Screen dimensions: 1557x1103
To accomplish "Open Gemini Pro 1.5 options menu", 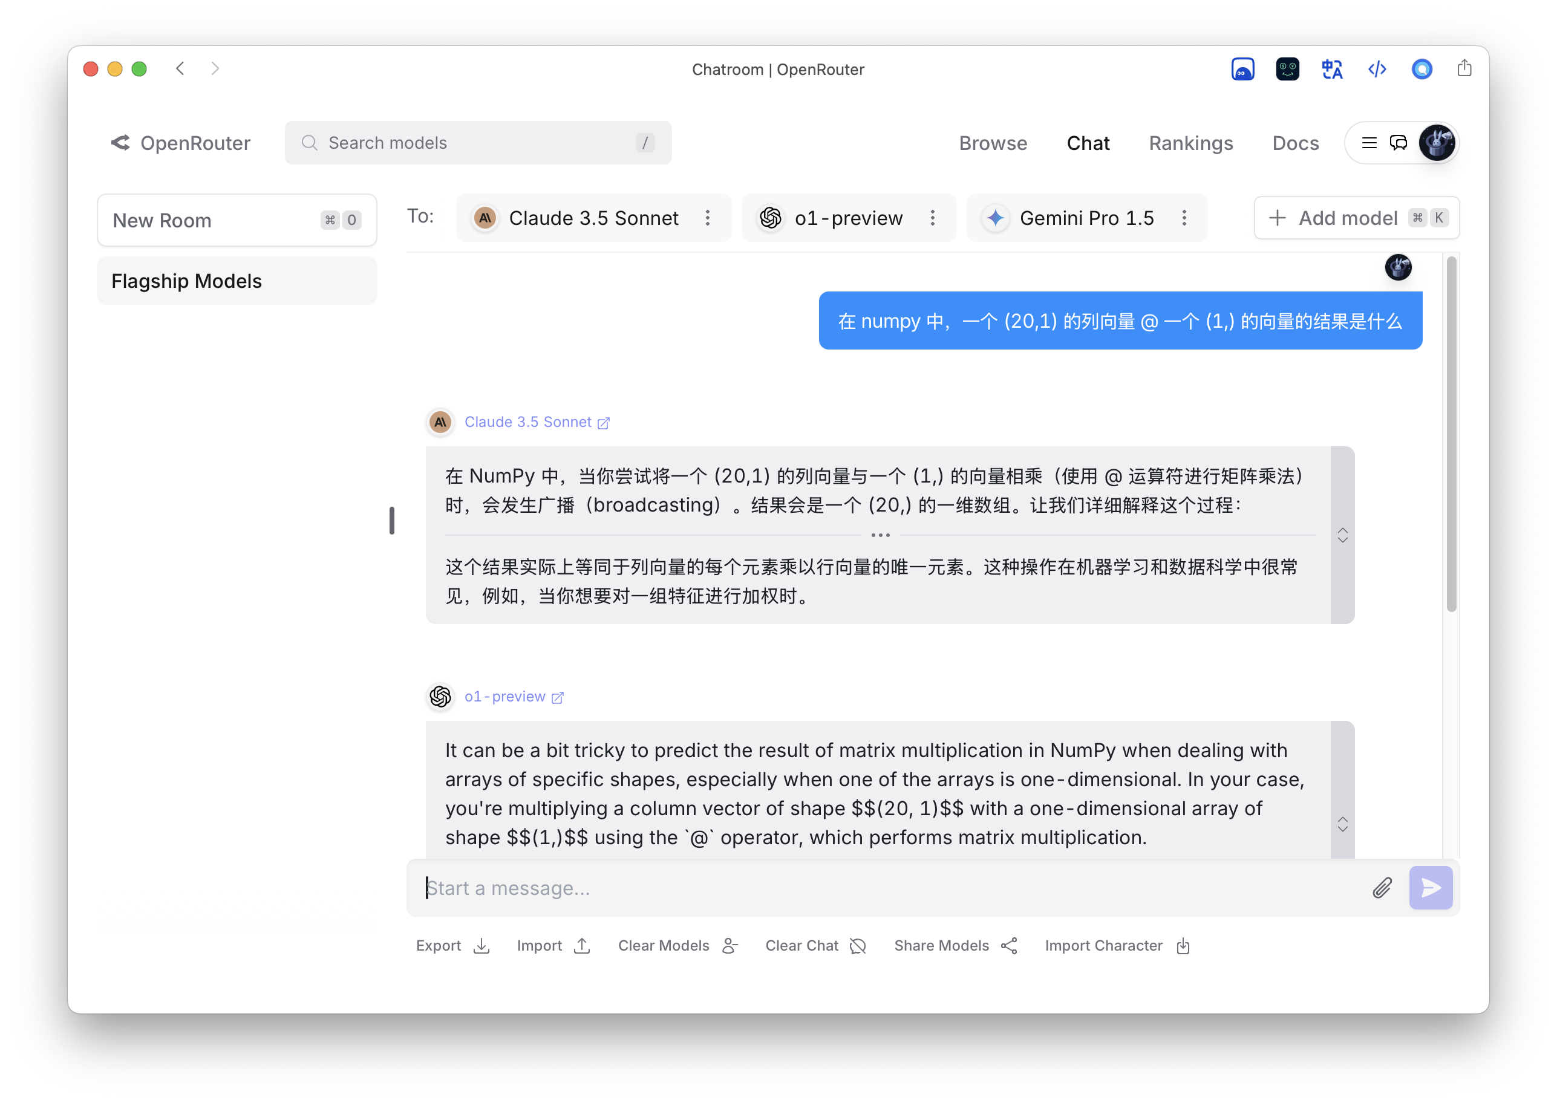I will coord(1183,218).
